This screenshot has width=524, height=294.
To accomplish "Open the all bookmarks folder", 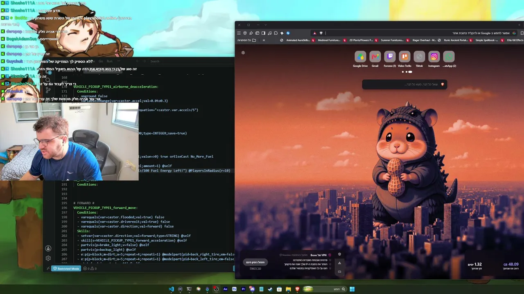I will [247, 40].
